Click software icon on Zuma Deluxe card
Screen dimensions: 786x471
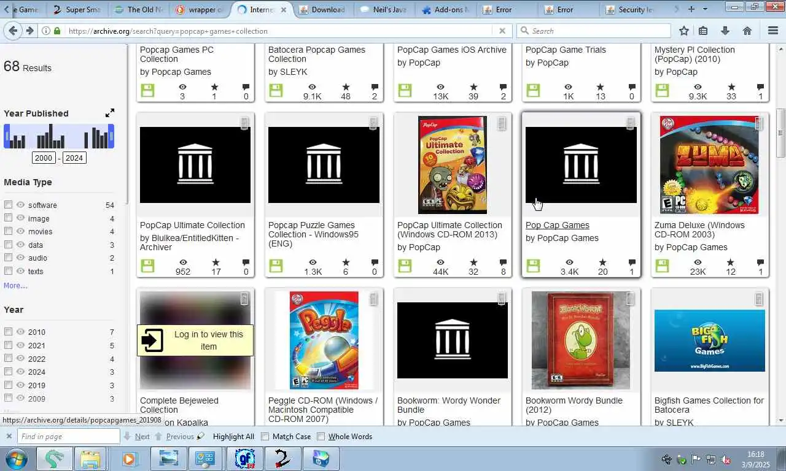coord(662,266)
